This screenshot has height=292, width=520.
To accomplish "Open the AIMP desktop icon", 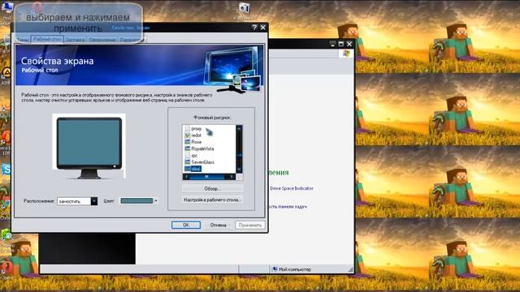I will click(6, 72).
